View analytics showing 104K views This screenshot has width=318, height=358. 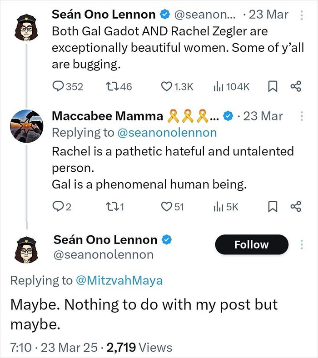(217, 86)
